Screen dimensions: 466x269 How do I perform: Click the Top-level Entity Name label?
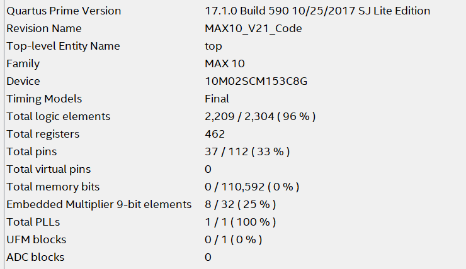point(63,46)
